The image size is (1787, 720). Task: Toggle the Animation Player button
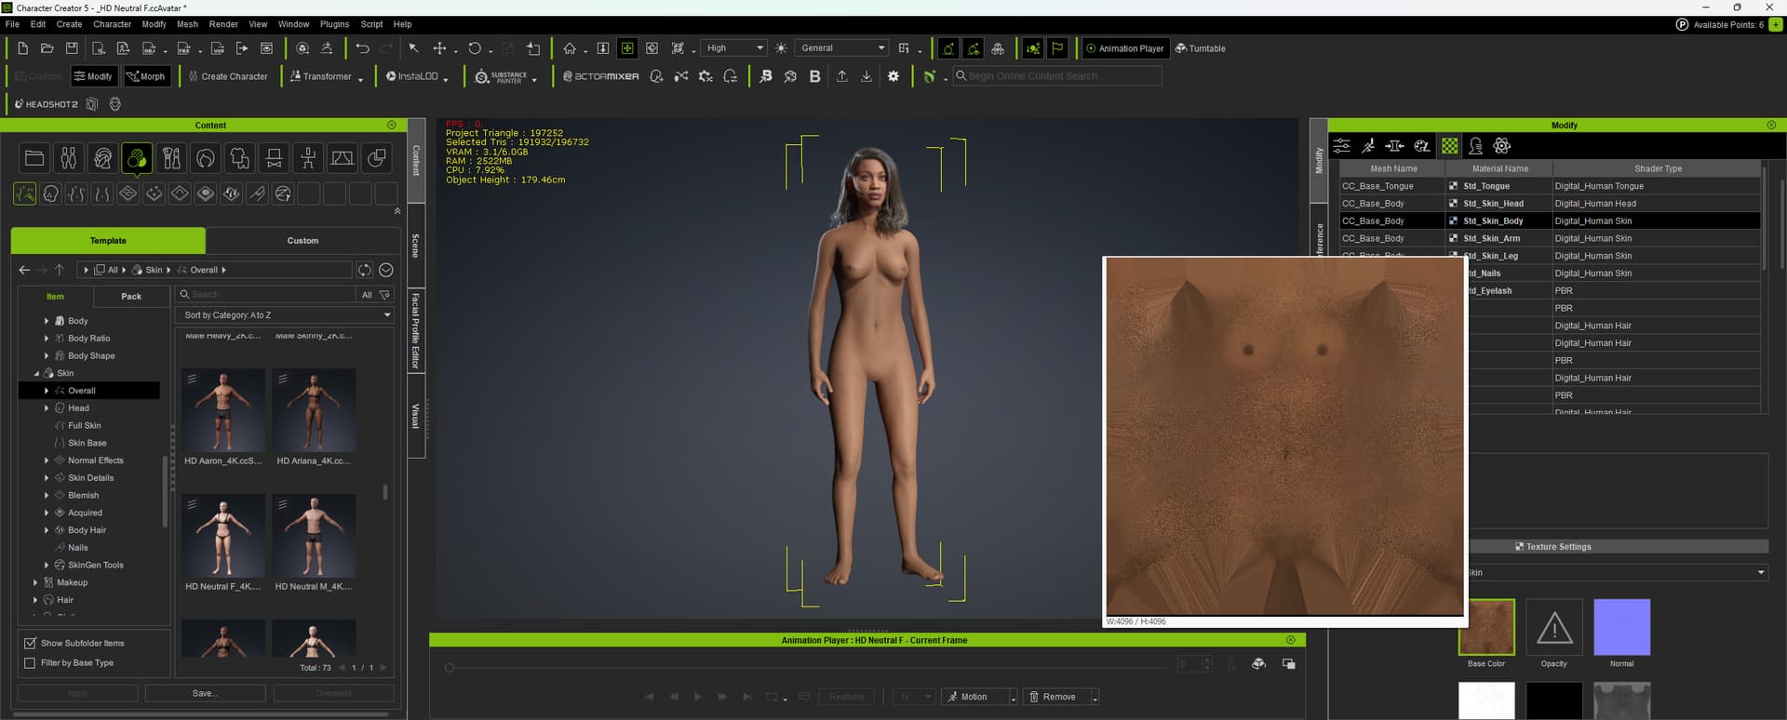1123,48
